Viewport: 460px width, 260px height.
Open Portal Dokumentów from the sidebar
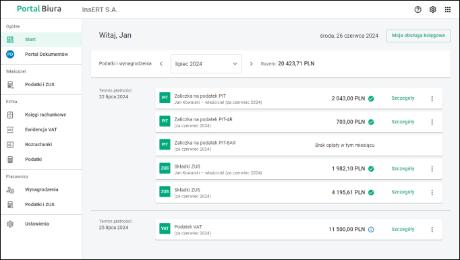pos(41,55)
